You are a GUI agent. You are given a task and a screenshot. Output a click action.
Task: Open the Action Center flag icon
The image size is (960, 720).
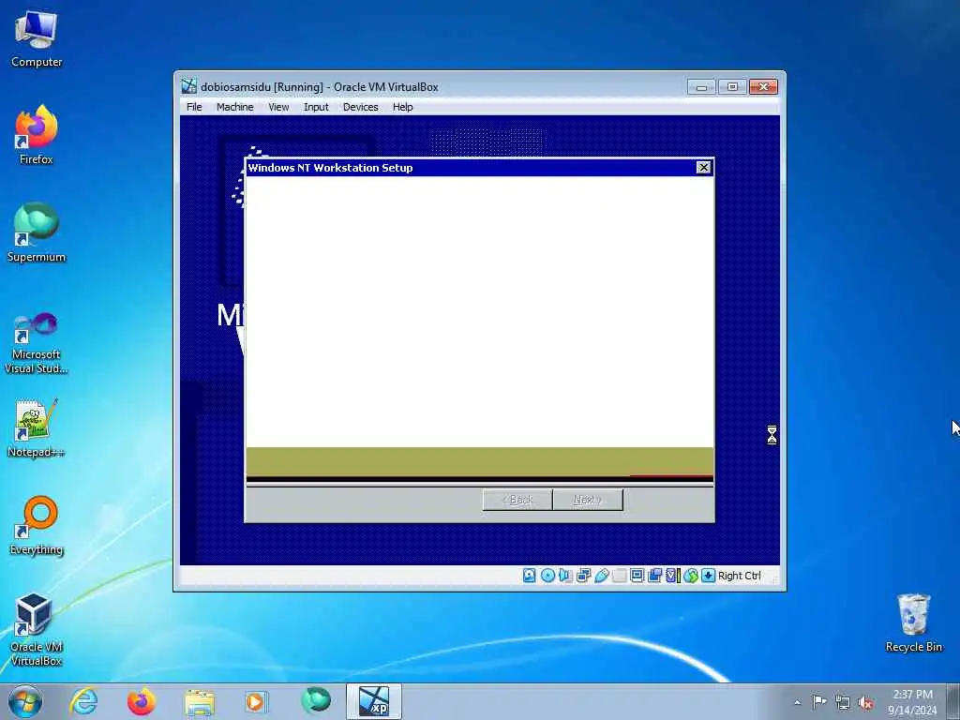pos(819,701)
